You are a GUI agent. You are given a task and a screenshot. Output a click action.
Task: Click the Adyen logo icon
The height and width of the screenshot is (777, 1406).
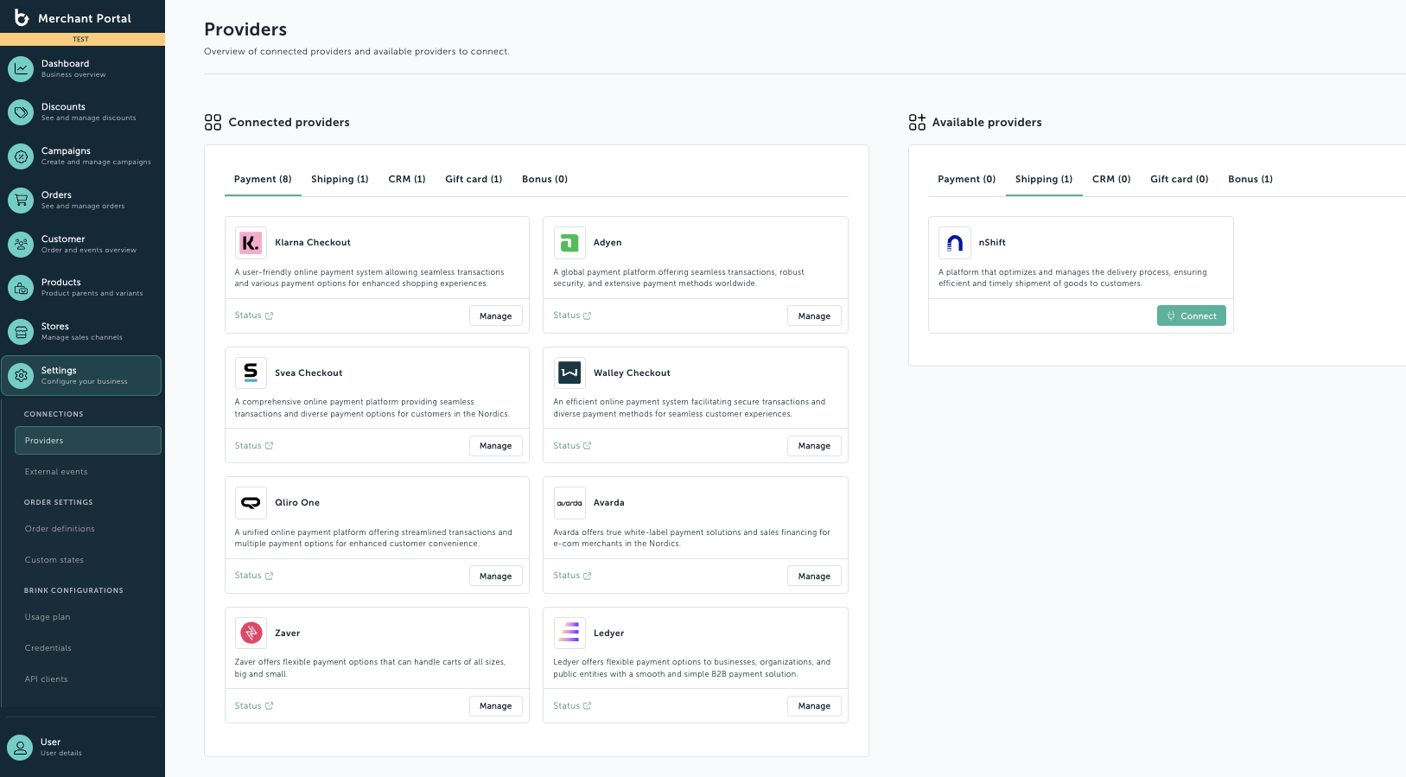(569, 243)
